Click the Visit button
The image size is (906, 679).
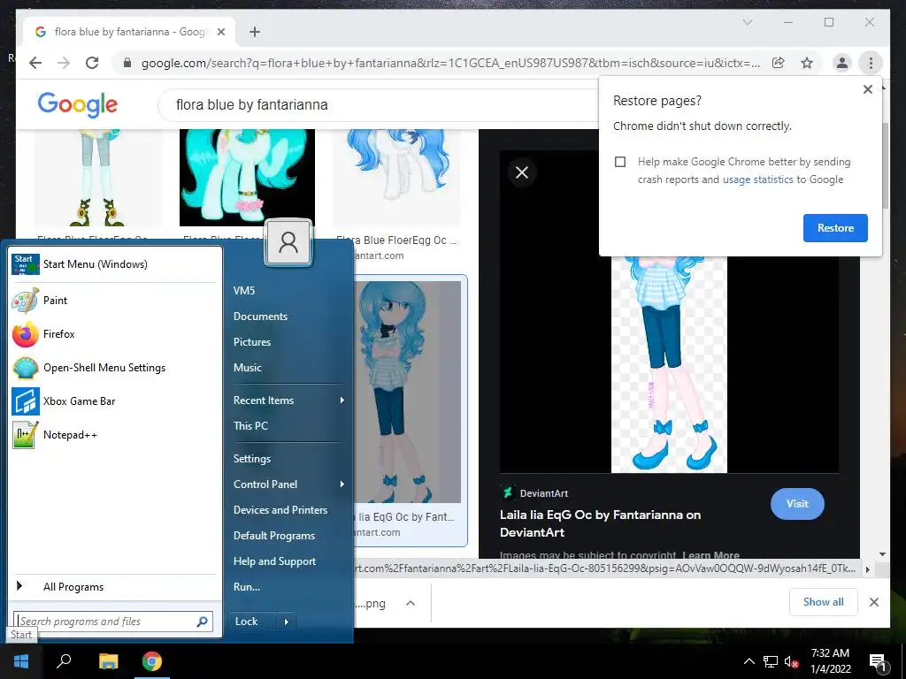(797, 503)
